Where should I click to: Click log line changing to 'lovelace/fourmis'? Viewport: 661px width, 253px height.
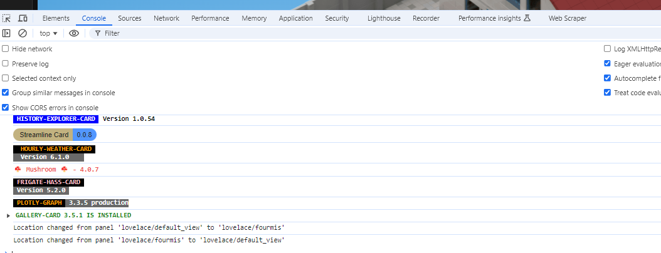tap(149, 228)
